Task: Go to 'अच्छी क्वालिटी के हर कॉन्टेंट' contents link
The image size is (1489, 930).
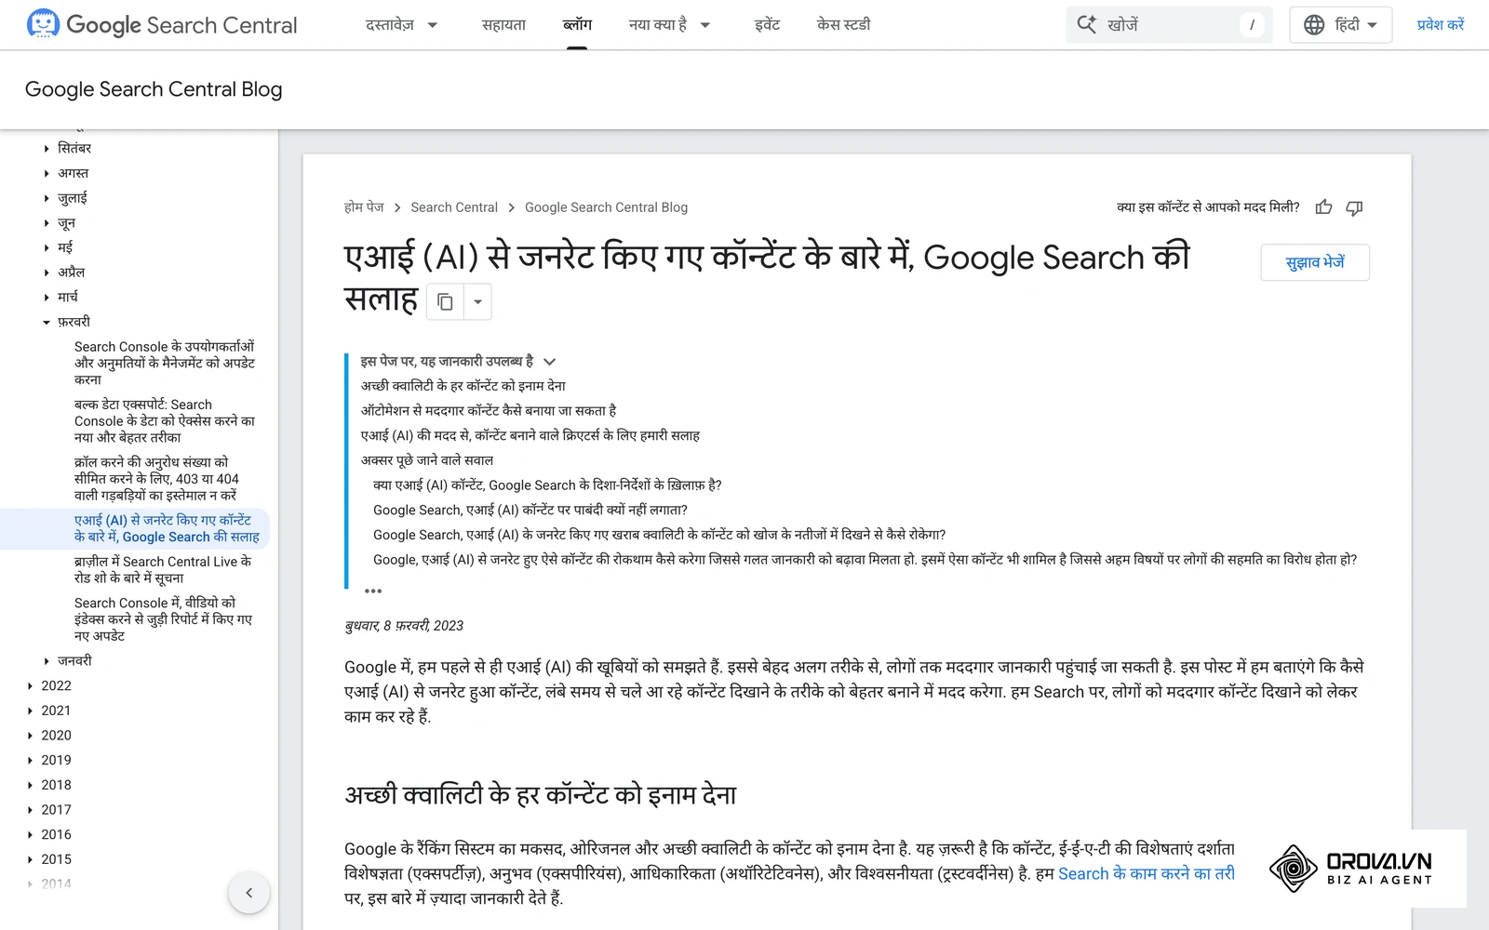Action: [463, 386]
